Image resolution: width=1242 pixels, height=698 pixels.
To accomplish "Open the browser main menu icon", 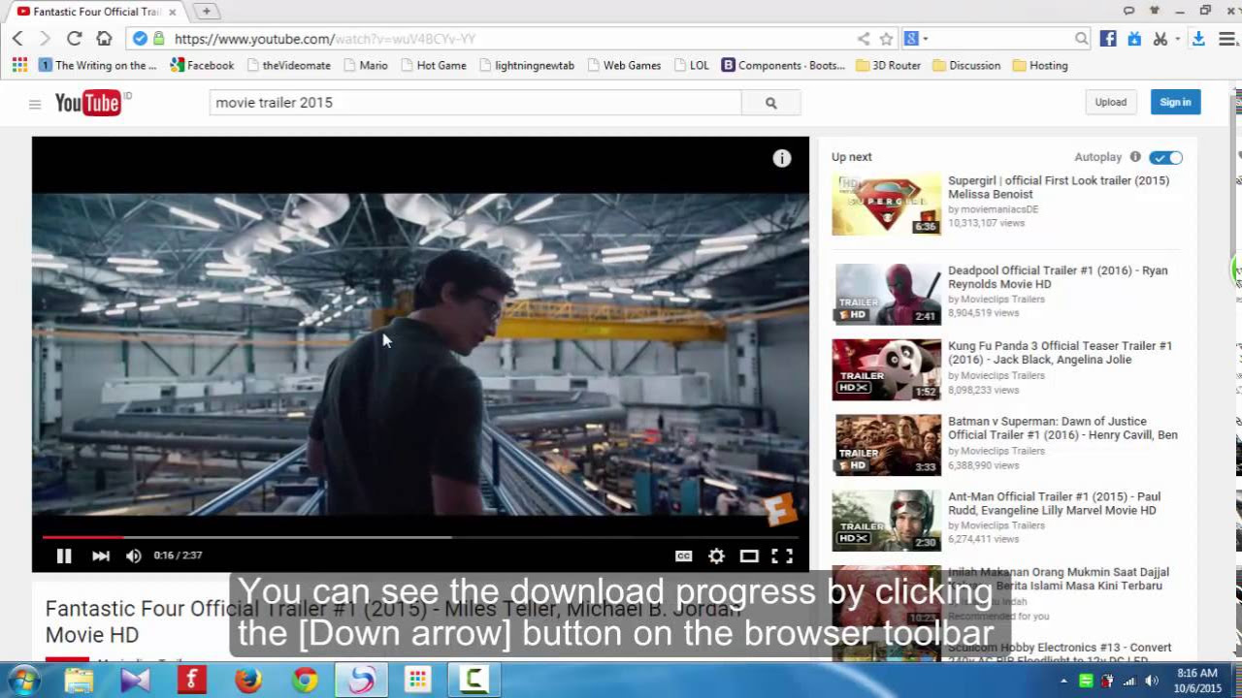I will (x=1227, y=39).
